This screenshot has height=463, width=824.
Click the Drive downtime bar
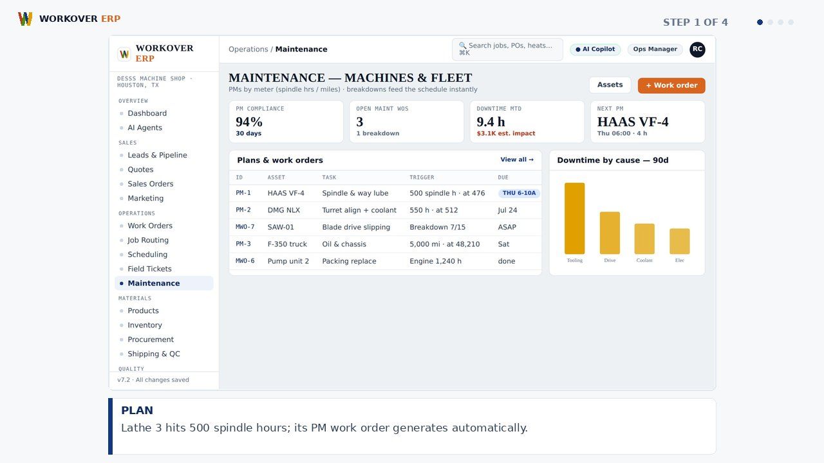(610, 233)
